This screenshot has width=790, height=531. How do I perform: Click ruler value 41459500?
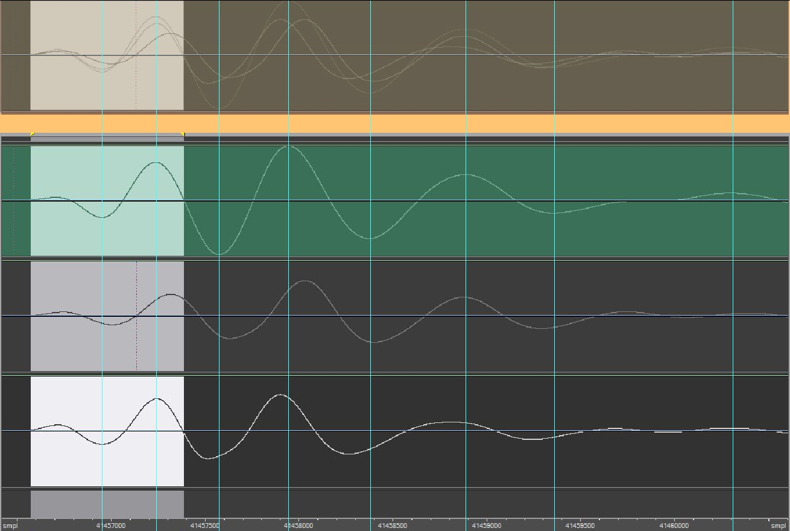click(x=581, y=526)
